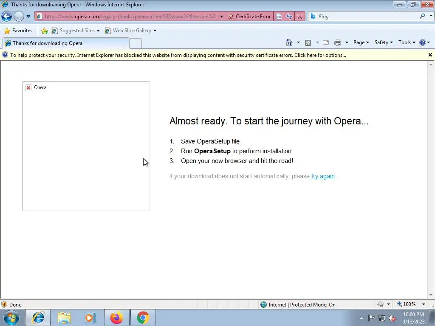Launch Windows Media Player from taskbar

click(x=90, y=318)
